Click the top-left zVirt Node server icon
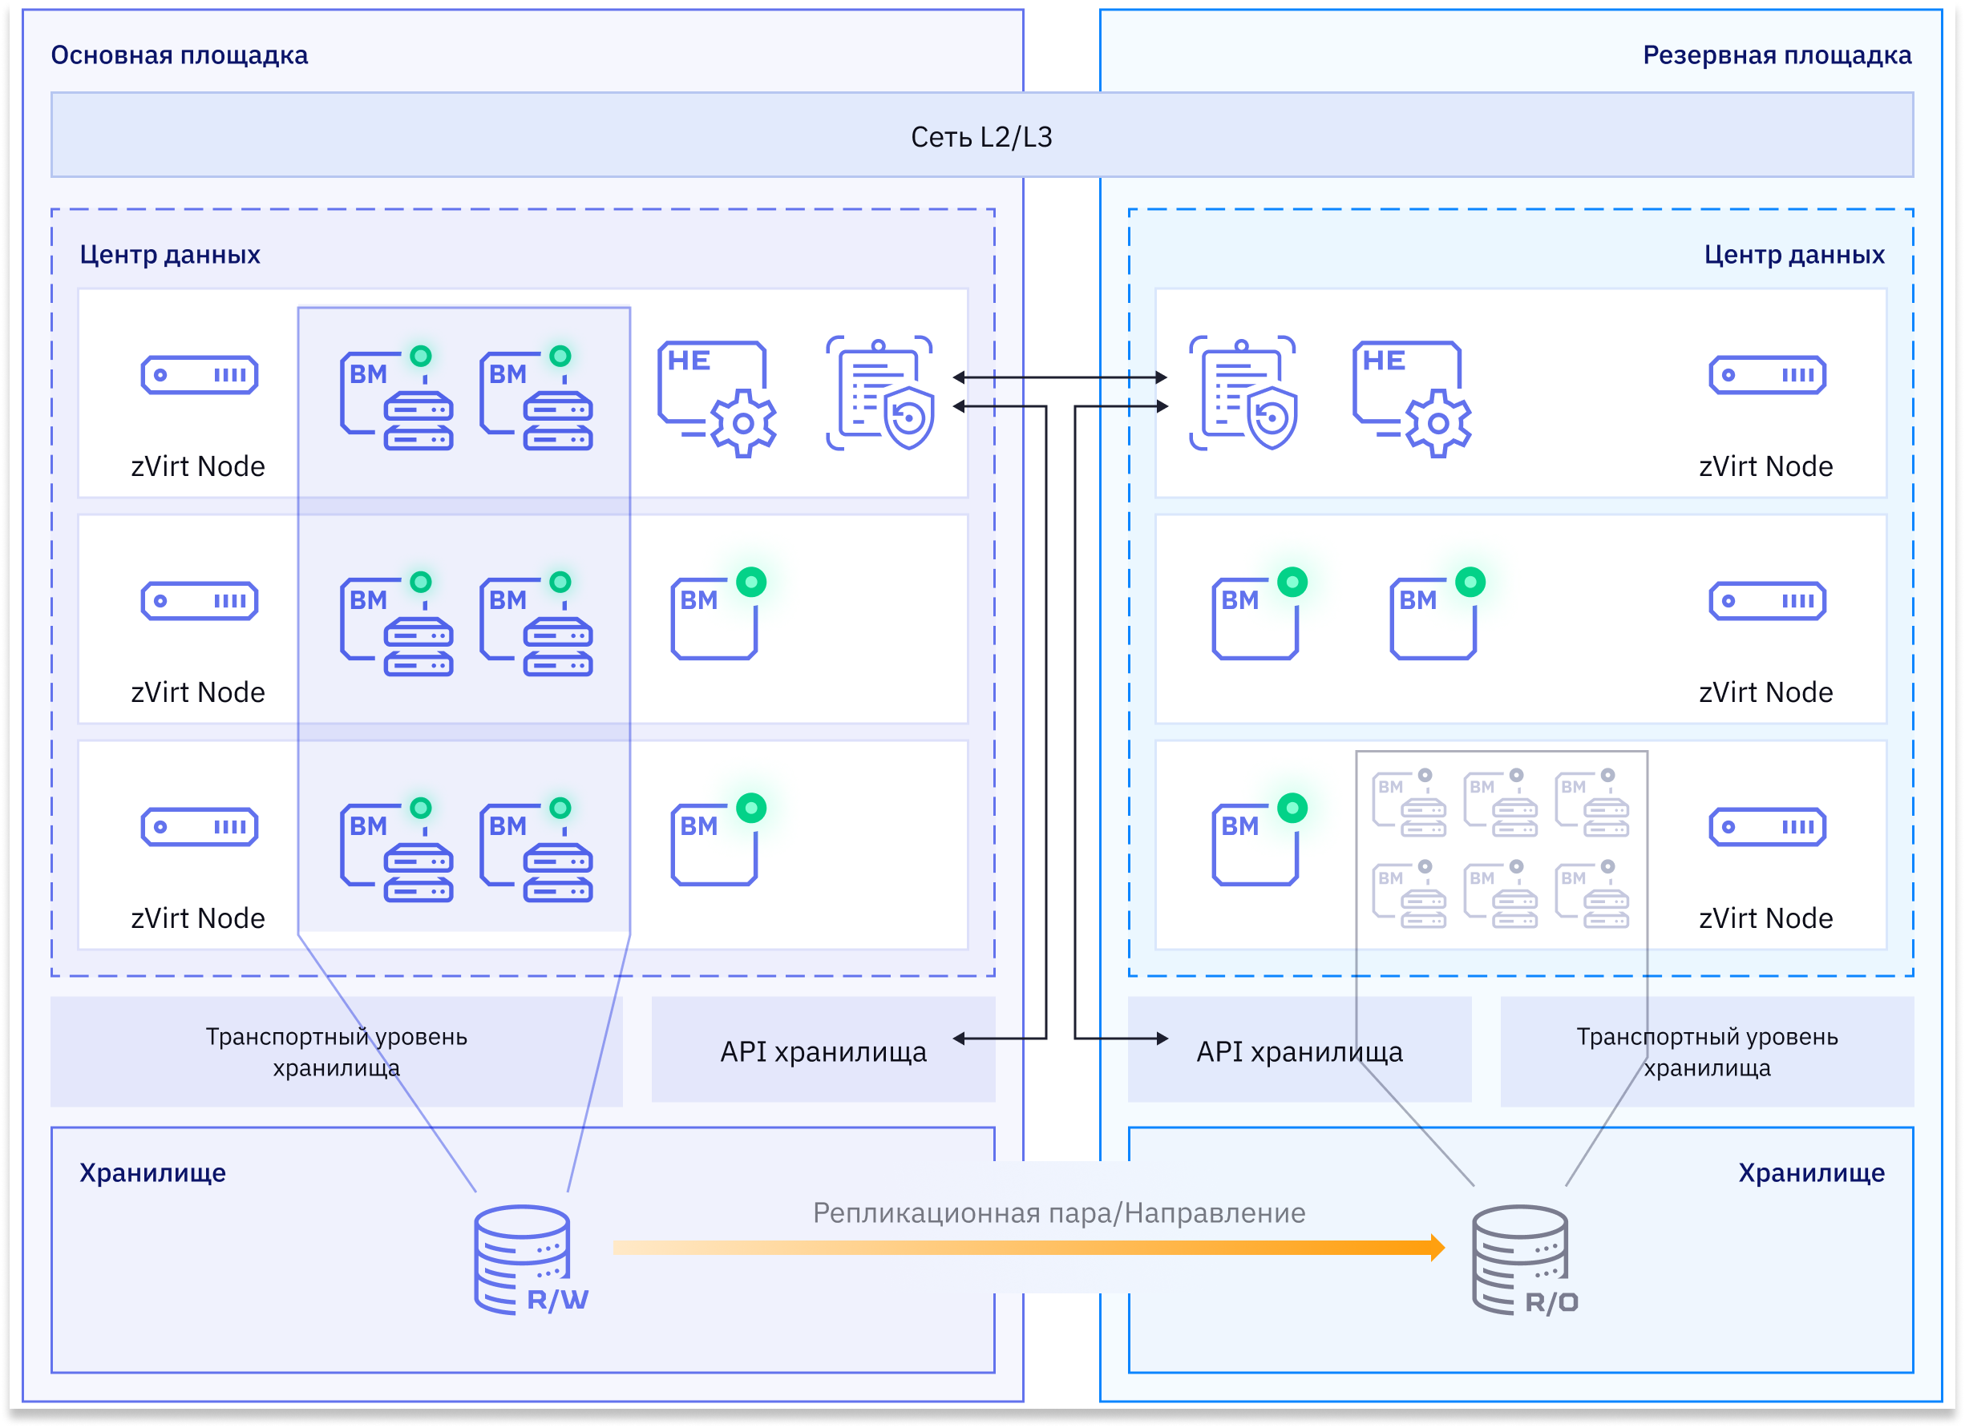The height and width of the screenshot is (1428, 1965). click(x=200, y=375)
